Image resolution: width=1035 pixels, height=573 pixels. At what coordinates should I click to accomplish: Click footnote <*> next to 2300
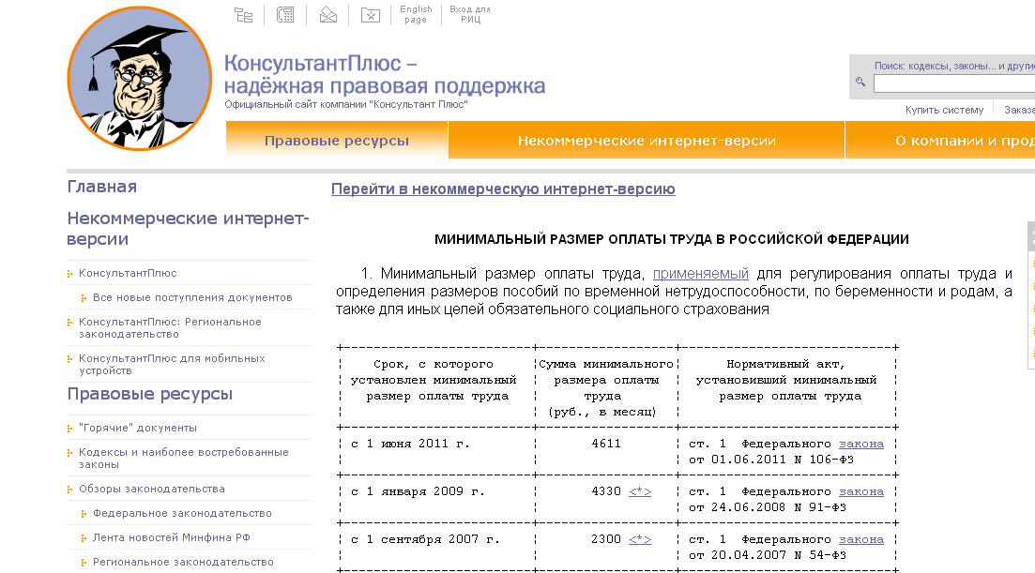point(640,538)
